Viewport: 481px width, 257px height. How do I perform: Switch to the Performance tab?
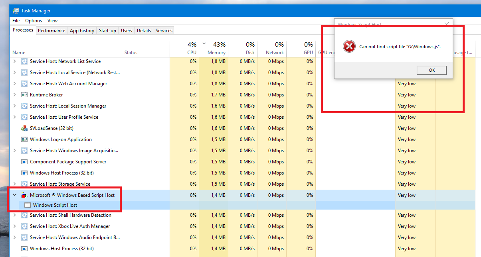(x=51, y=31)
